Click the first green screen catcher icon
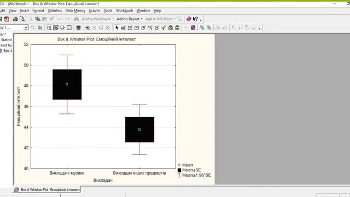The width and height of the screenshot is (350, 197). [171, 28]
